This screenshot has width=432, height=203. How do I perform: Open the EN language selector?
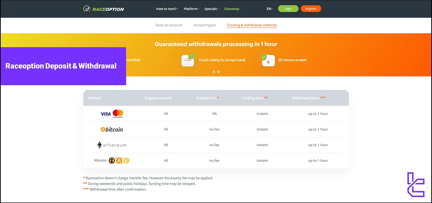pos(270,9)
